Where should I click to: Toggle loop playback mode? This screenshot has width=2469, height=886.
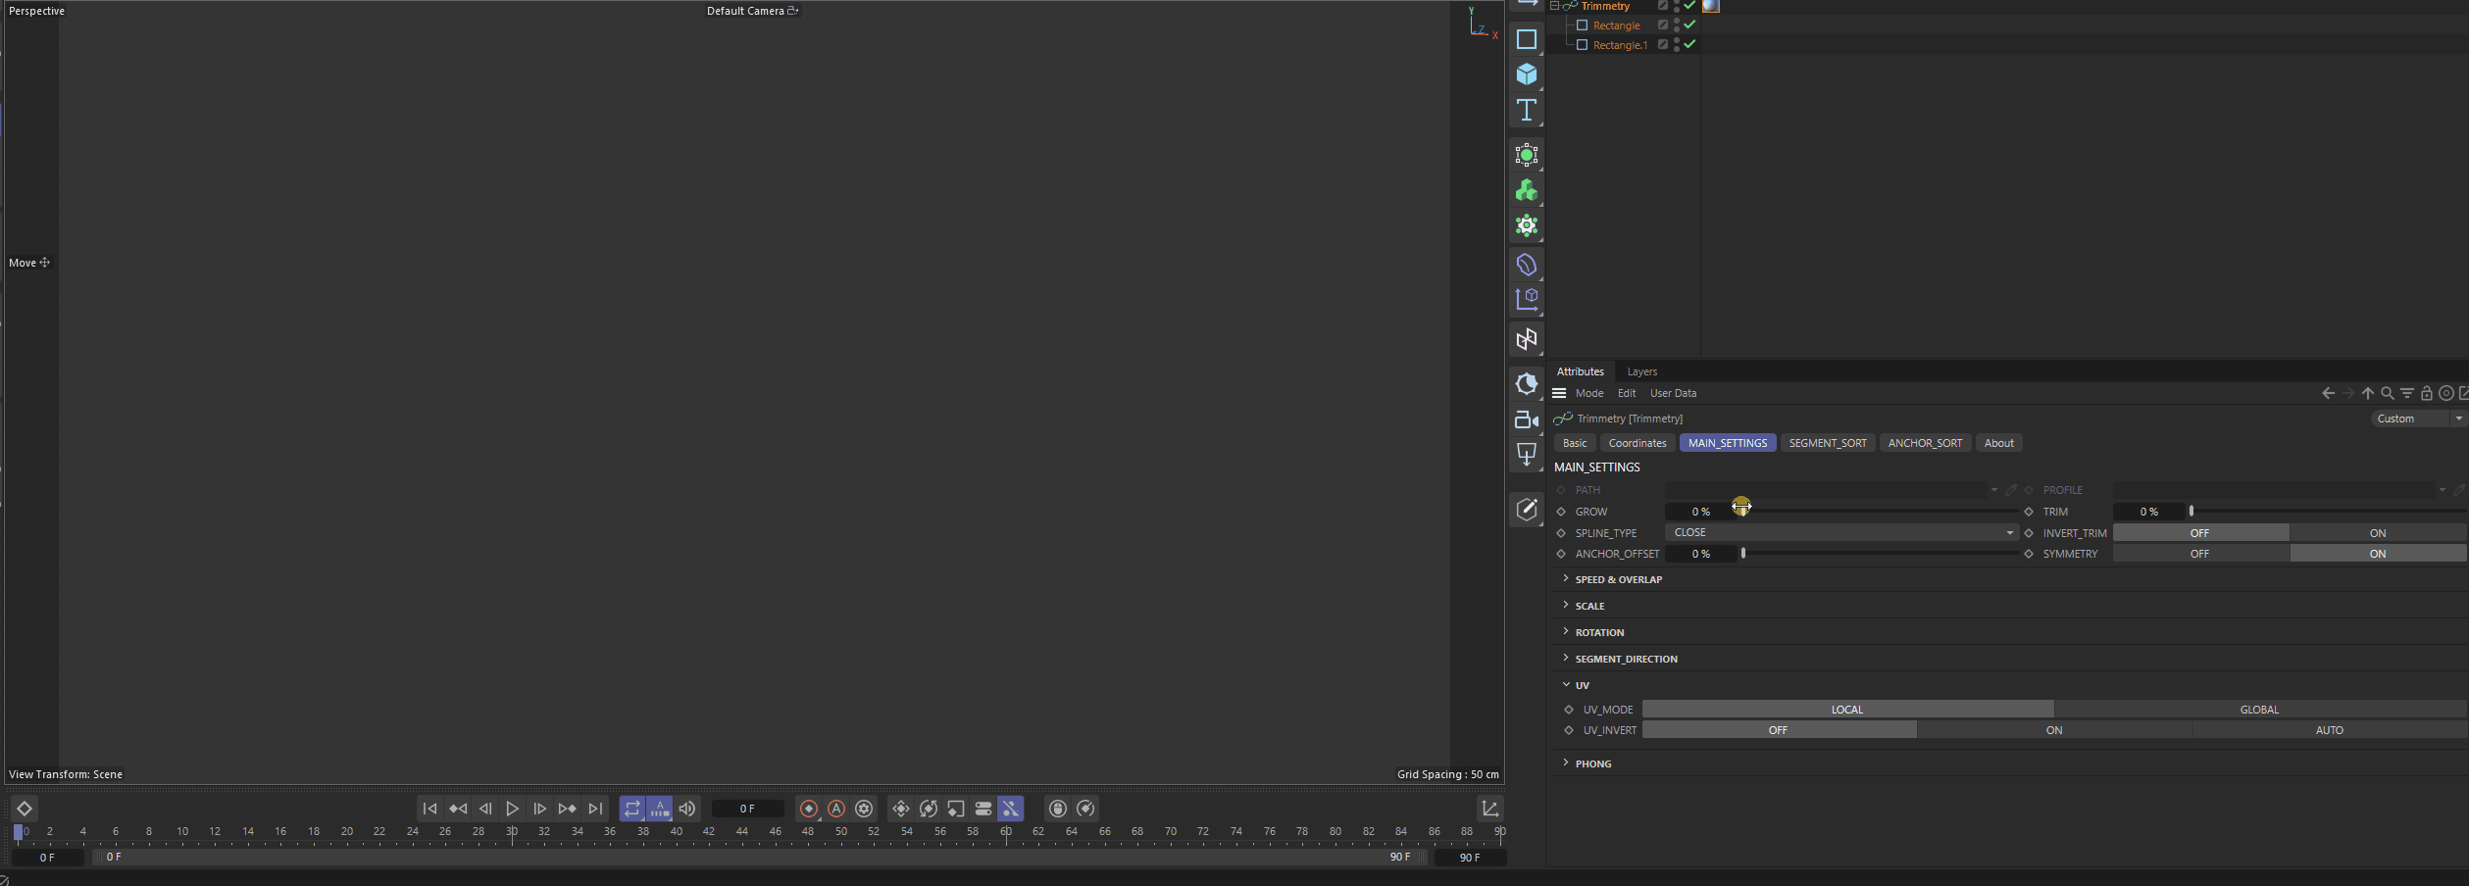pyautogui.click(x=632, y=809)
